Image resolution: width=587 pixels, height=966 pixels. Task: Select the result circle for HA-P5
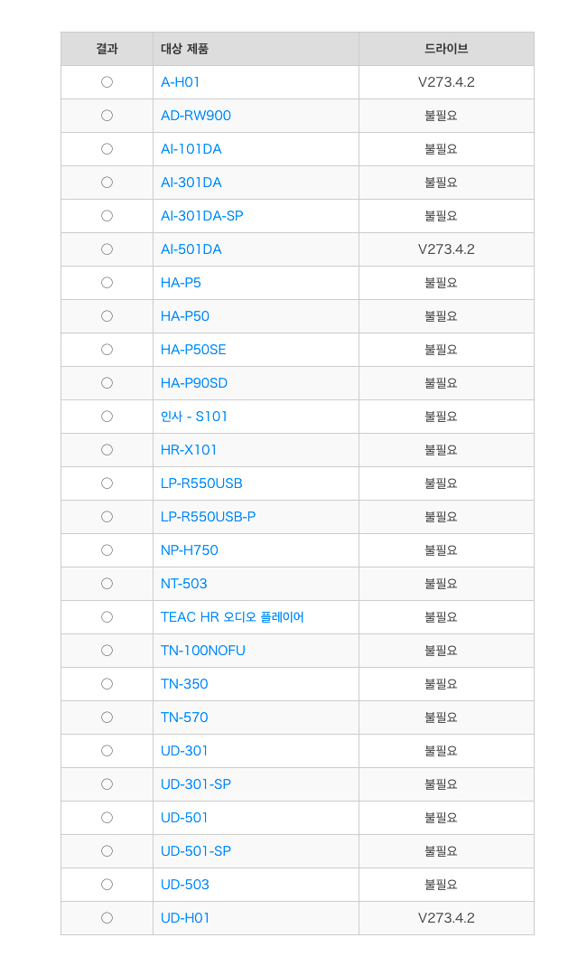point(107,283)
